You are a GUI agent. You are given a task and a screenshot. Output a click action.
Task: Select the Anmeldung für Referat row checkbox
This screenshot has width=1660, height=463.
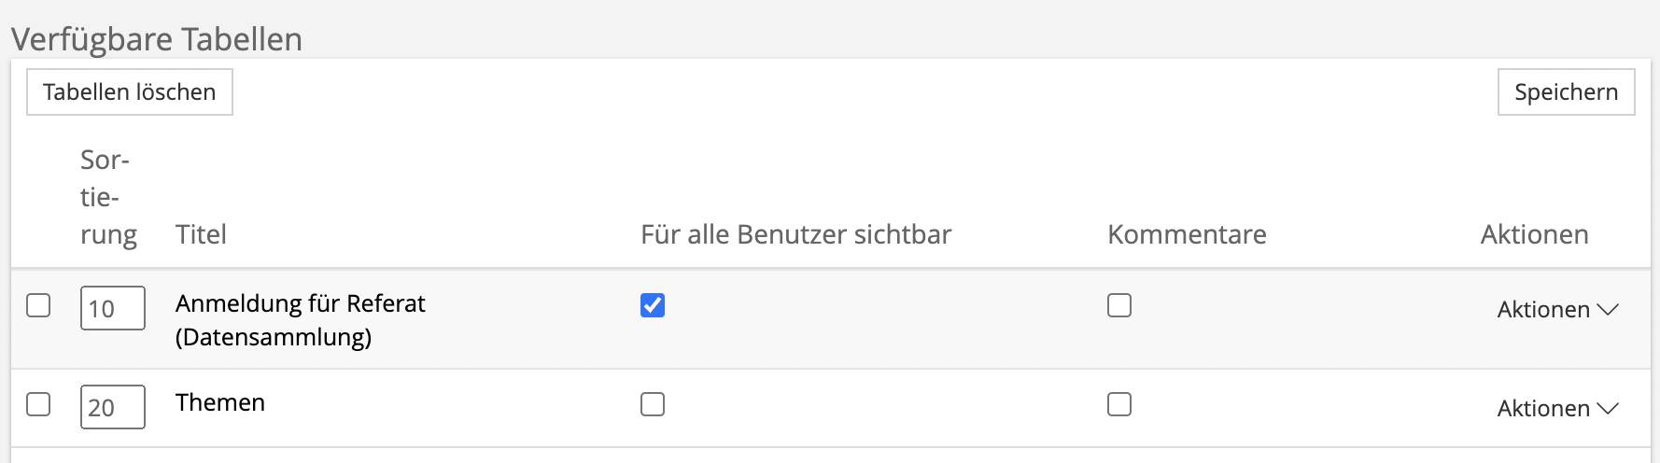click(x=38, y=305)
